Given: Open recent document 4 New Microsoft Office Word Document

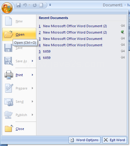Looking at the screenshot, I should coord(70,45).
